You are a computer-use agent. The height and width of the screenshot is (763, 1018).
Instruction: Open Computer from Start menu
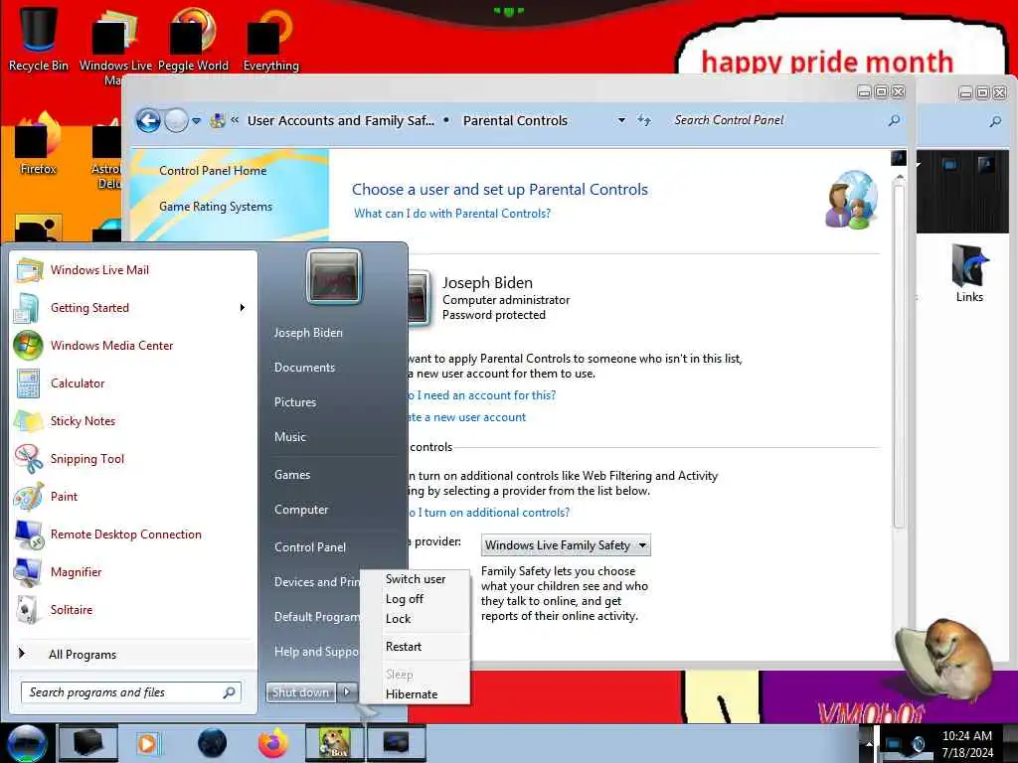[300, 510]
